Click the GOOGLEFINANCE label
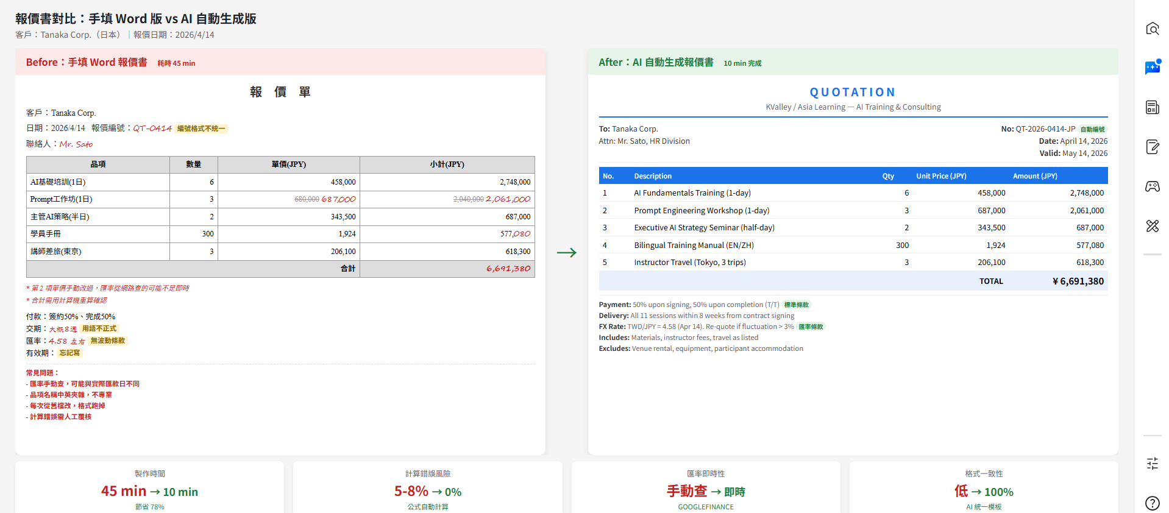1169x513 pixels. (x=706, y=507)
